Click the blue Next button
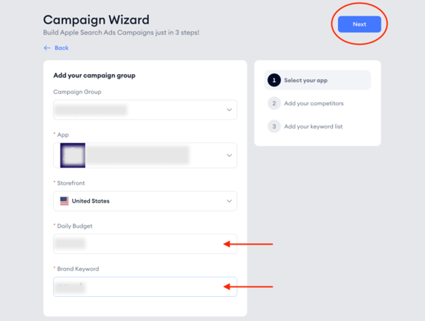425x321 pixels. (359, 24)
